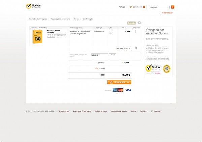Viewport: 202px width, 142px height.
Task: Open the Avisos Legais footer link
Action: tap(64, 111)
